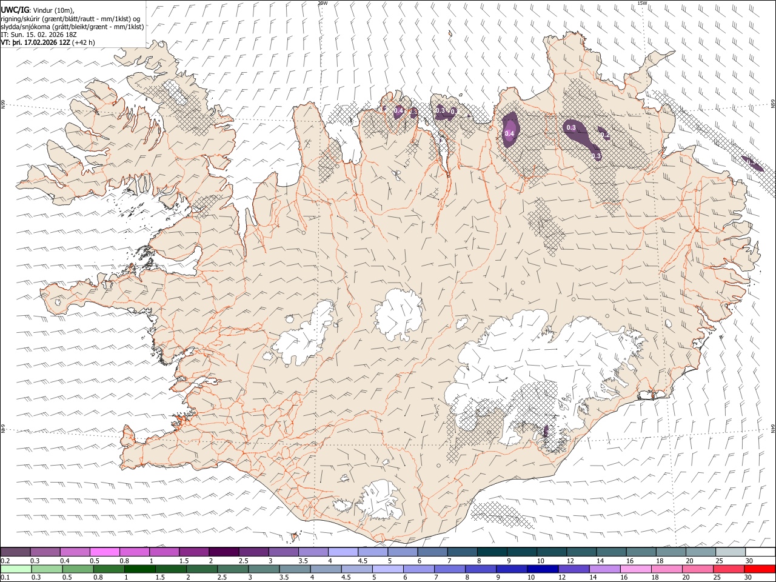Viewport: 776px width, 582px height.
Task: Pick the light periwinkle upper legend swatch at 4
Action: click(343, 552)
